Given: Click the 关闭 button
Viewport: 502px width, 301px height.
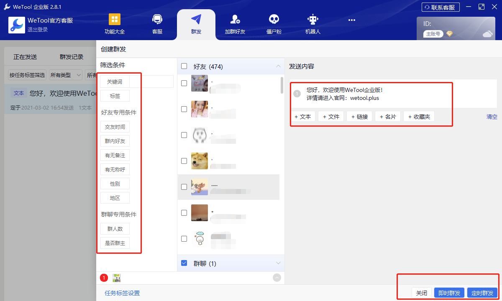Looking at the screenshot, I should [x=421, y=293].
